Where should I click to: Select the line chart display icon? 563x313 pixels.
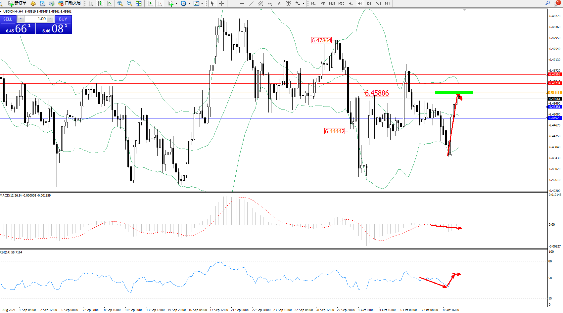(x=109, y=3)
